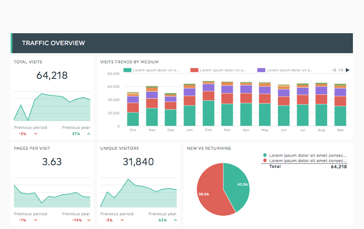Screen dimensions: 364x229
Task: Click the Traffic Overview header bar
Action: pos(182,43)
